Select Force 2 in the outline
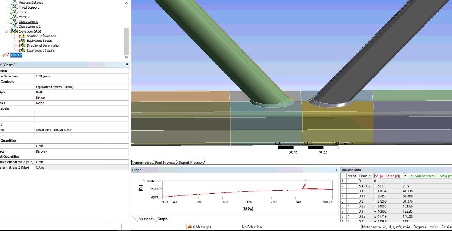This screenshot has height=231, width=452. 24,17
